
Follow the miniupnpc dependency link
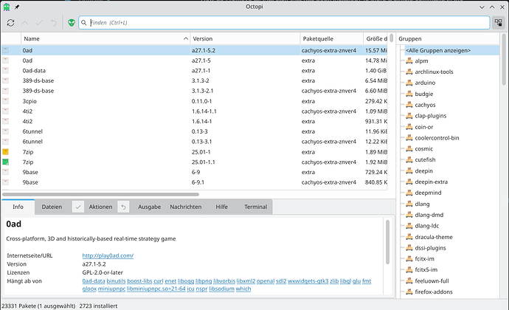(x=111, y=289)
